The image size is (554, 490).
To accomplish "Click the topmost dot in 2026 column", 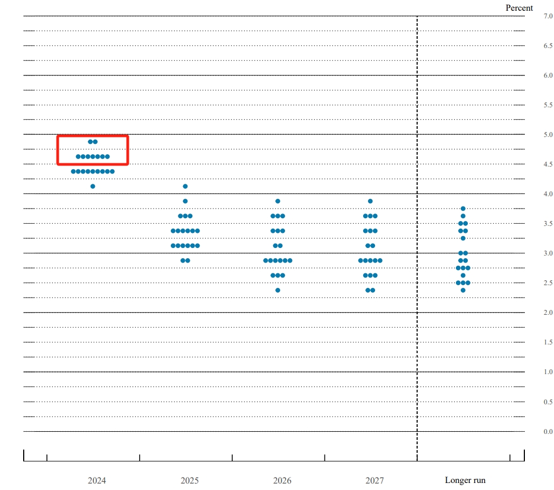I will point(278,201).
